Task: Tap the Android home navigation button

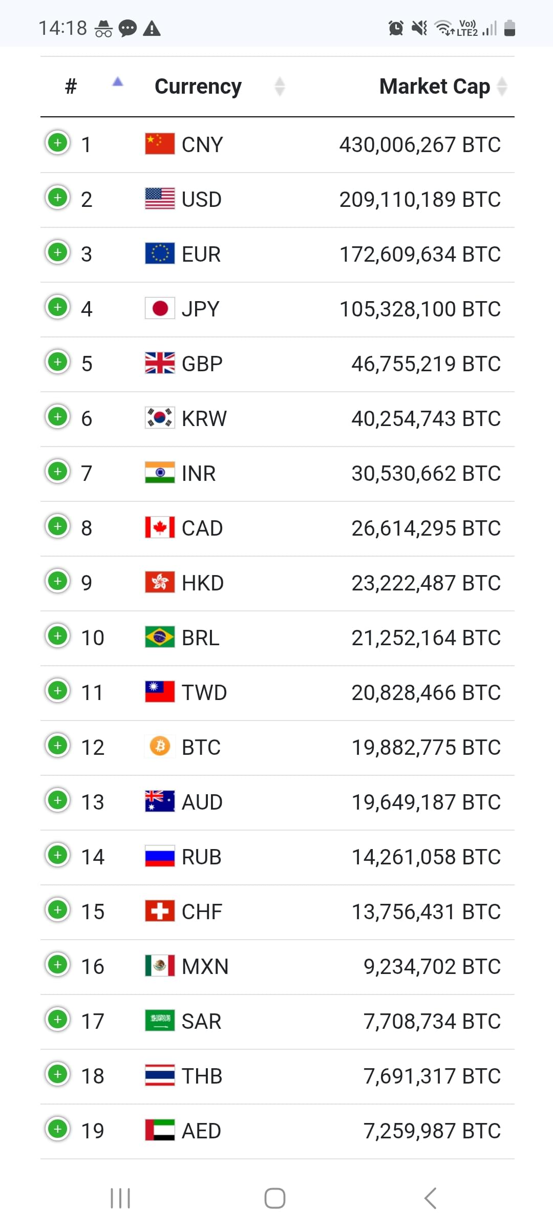Action: click(x=275, y=1198)
